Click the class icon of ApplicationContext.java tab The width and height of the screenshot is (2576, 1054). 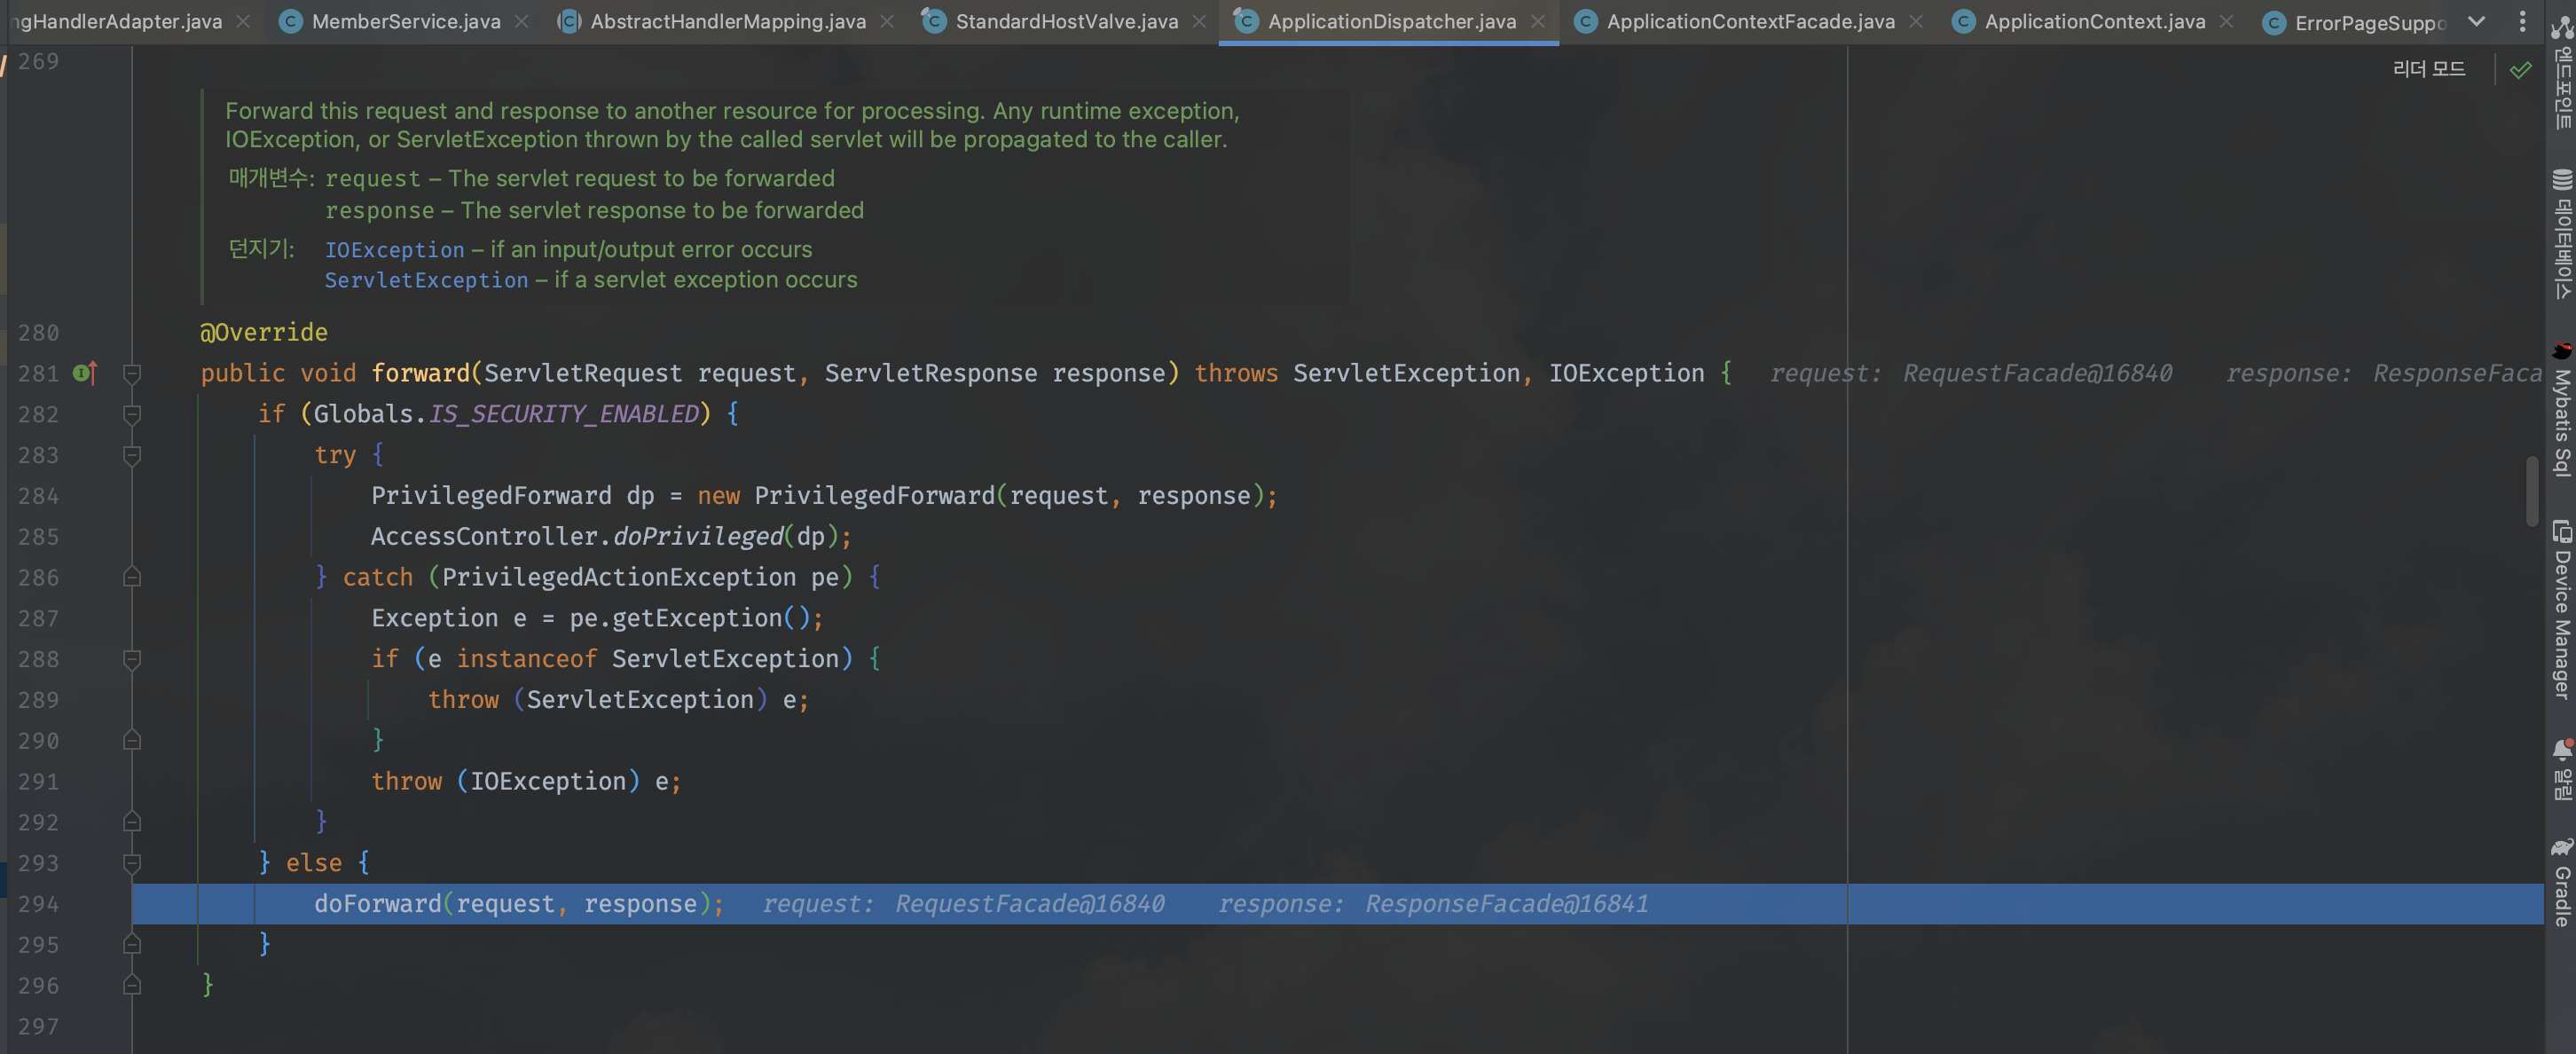(1963, 21)
